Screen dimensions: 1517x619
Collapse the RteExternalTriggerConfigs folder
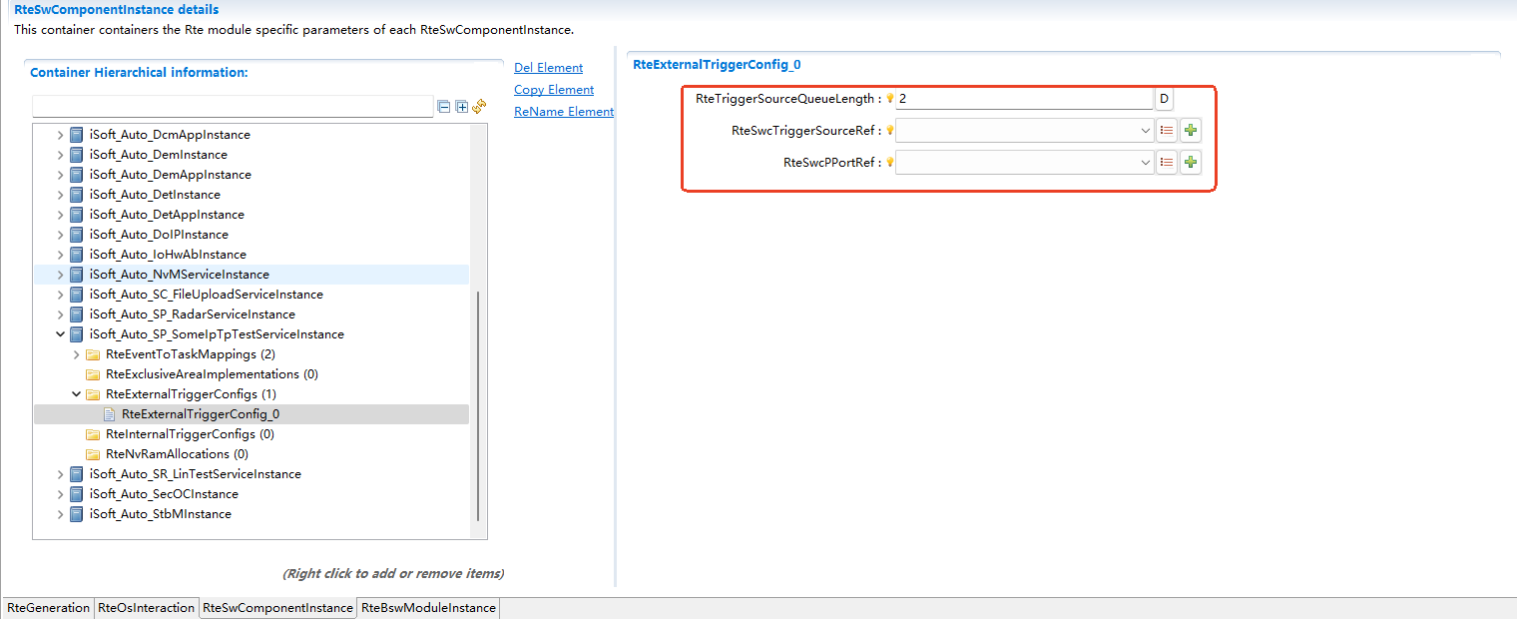tap(77, 394)
